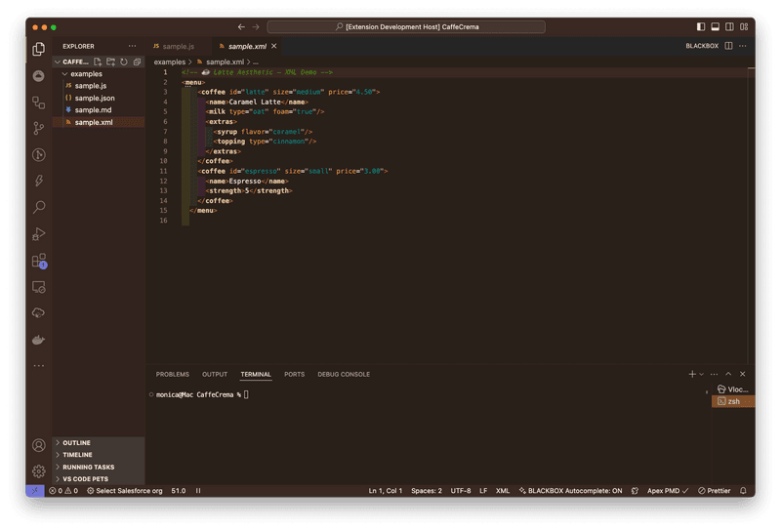
Task: Go back using the navigation arrow
Action: coord(241,27)
